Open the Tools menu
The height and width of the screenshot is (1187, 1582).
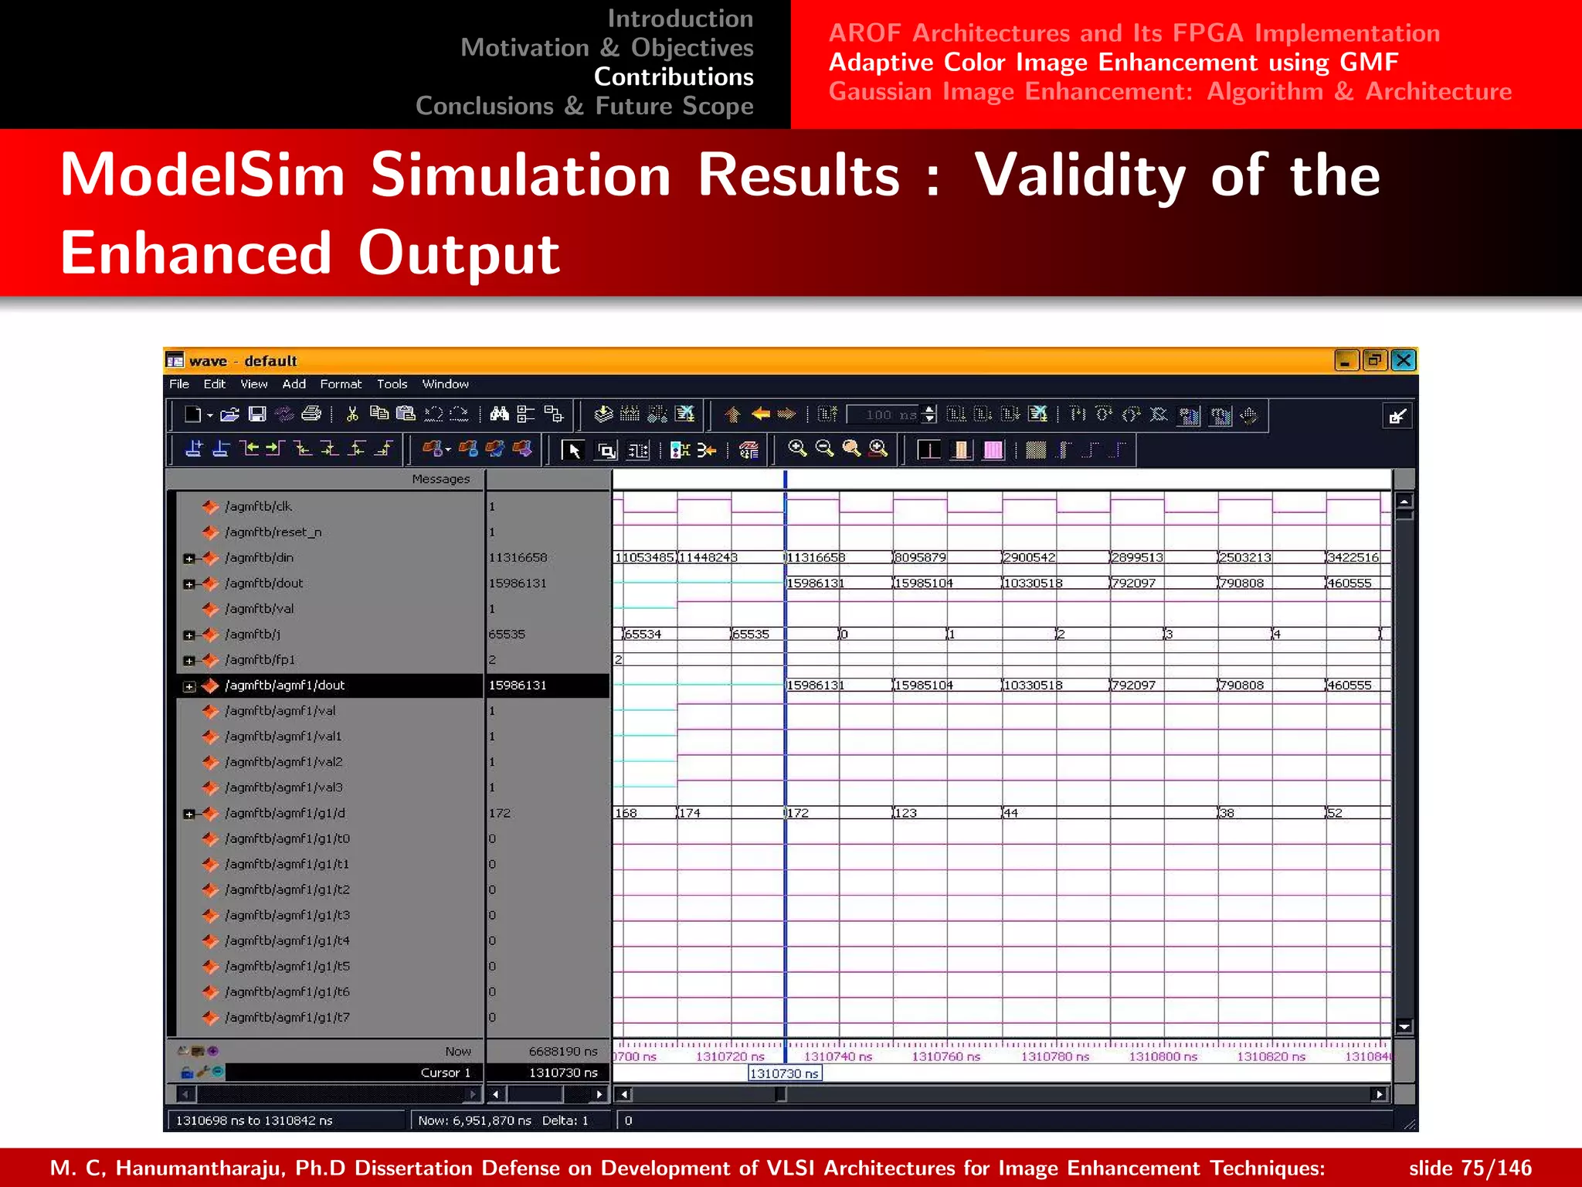(x=392, y=384)
